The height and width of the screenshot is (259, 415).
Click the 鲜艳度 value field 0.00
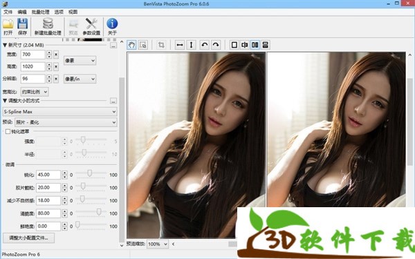pos(48,227)
